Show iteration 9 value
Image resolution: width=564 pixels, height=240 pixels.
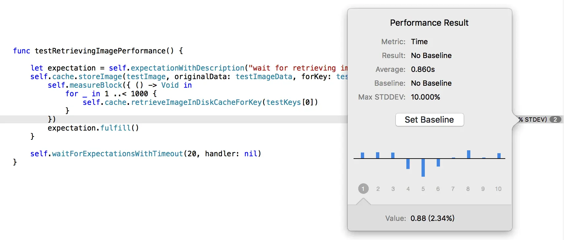tap(483, 189)
